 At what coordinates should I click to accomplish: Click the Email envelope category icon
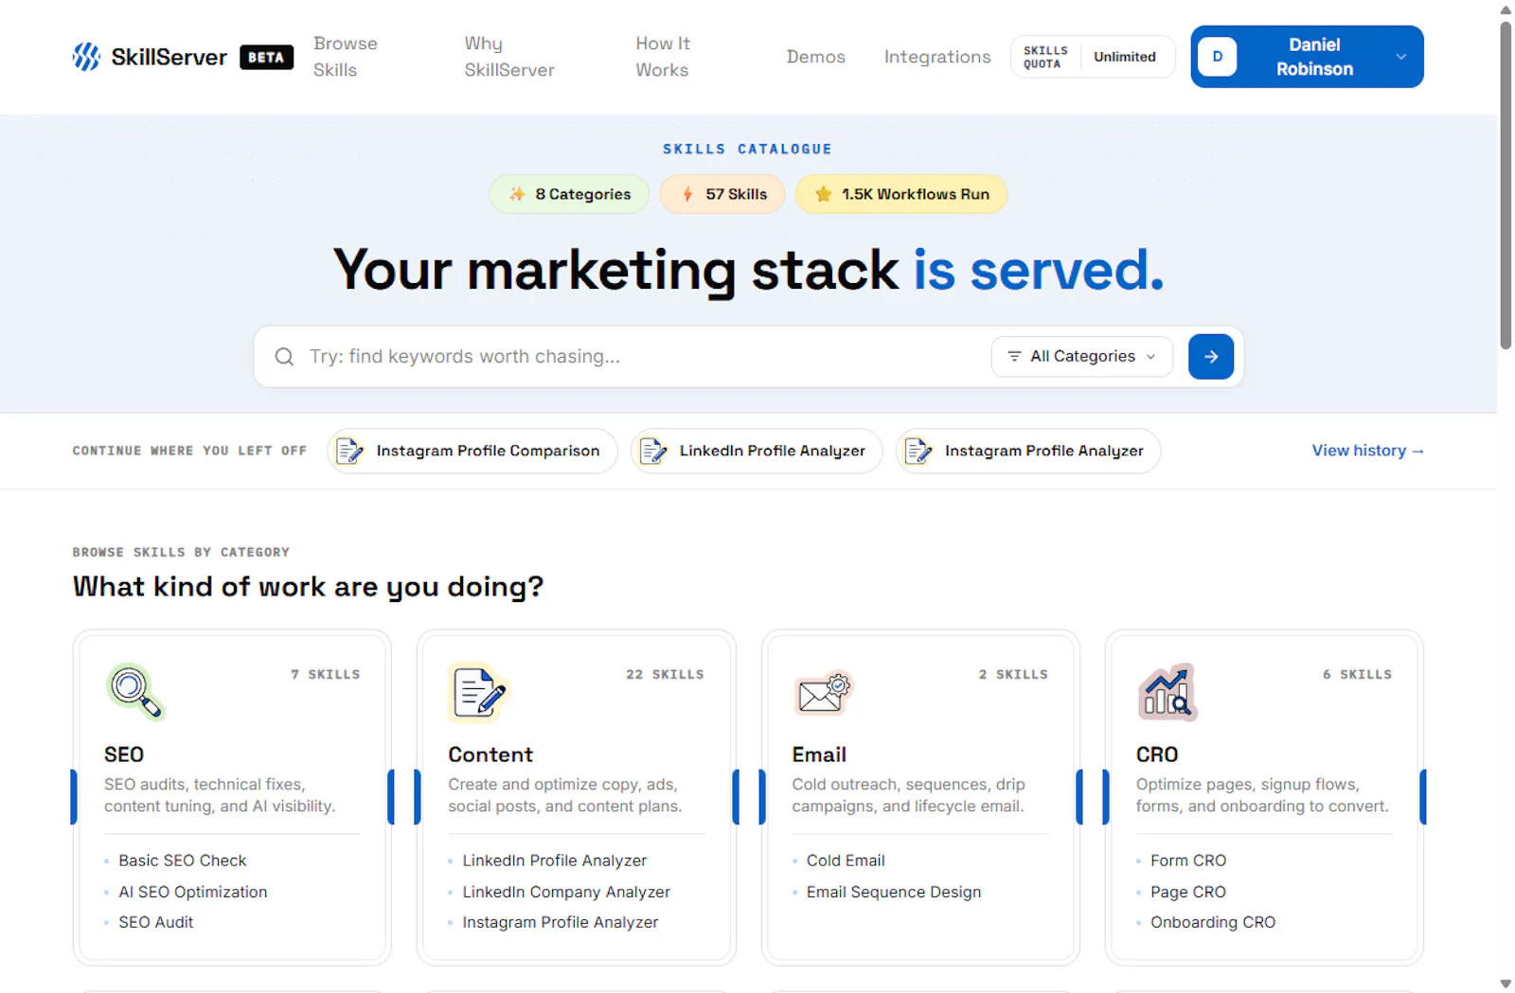(823, 692)
